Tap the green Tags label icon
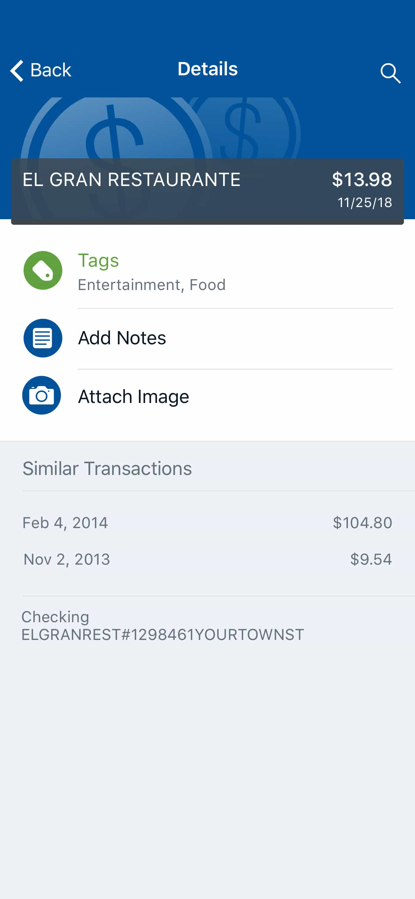 coord(43,271)
